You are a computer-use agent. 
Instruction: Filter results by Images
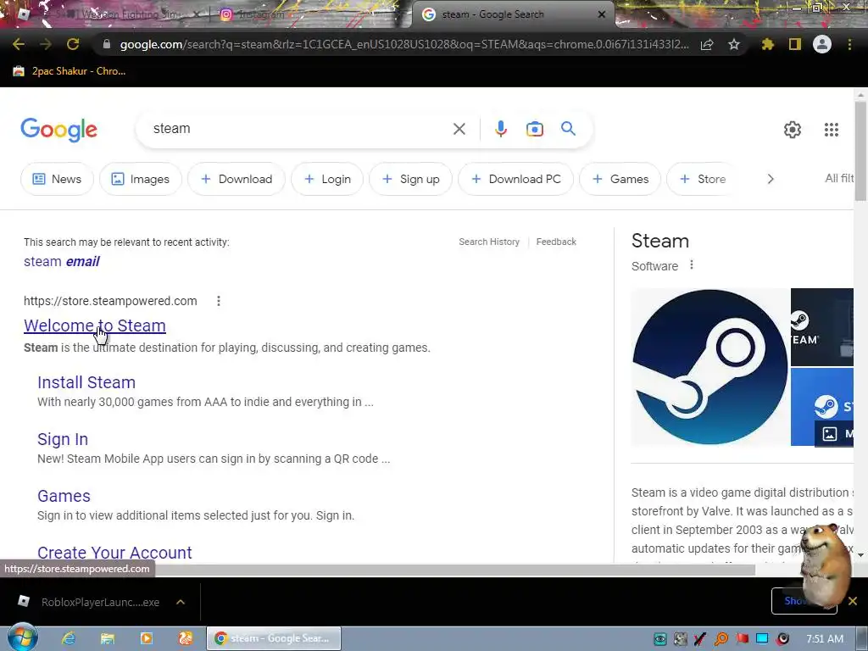[141, 179]
